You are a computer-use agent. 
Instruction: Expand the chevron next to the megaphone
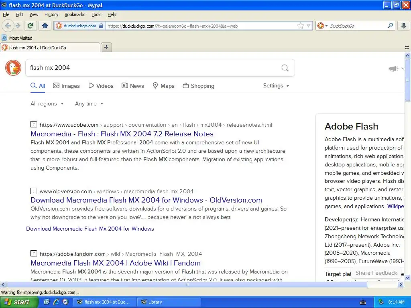(x=403, y=69)
